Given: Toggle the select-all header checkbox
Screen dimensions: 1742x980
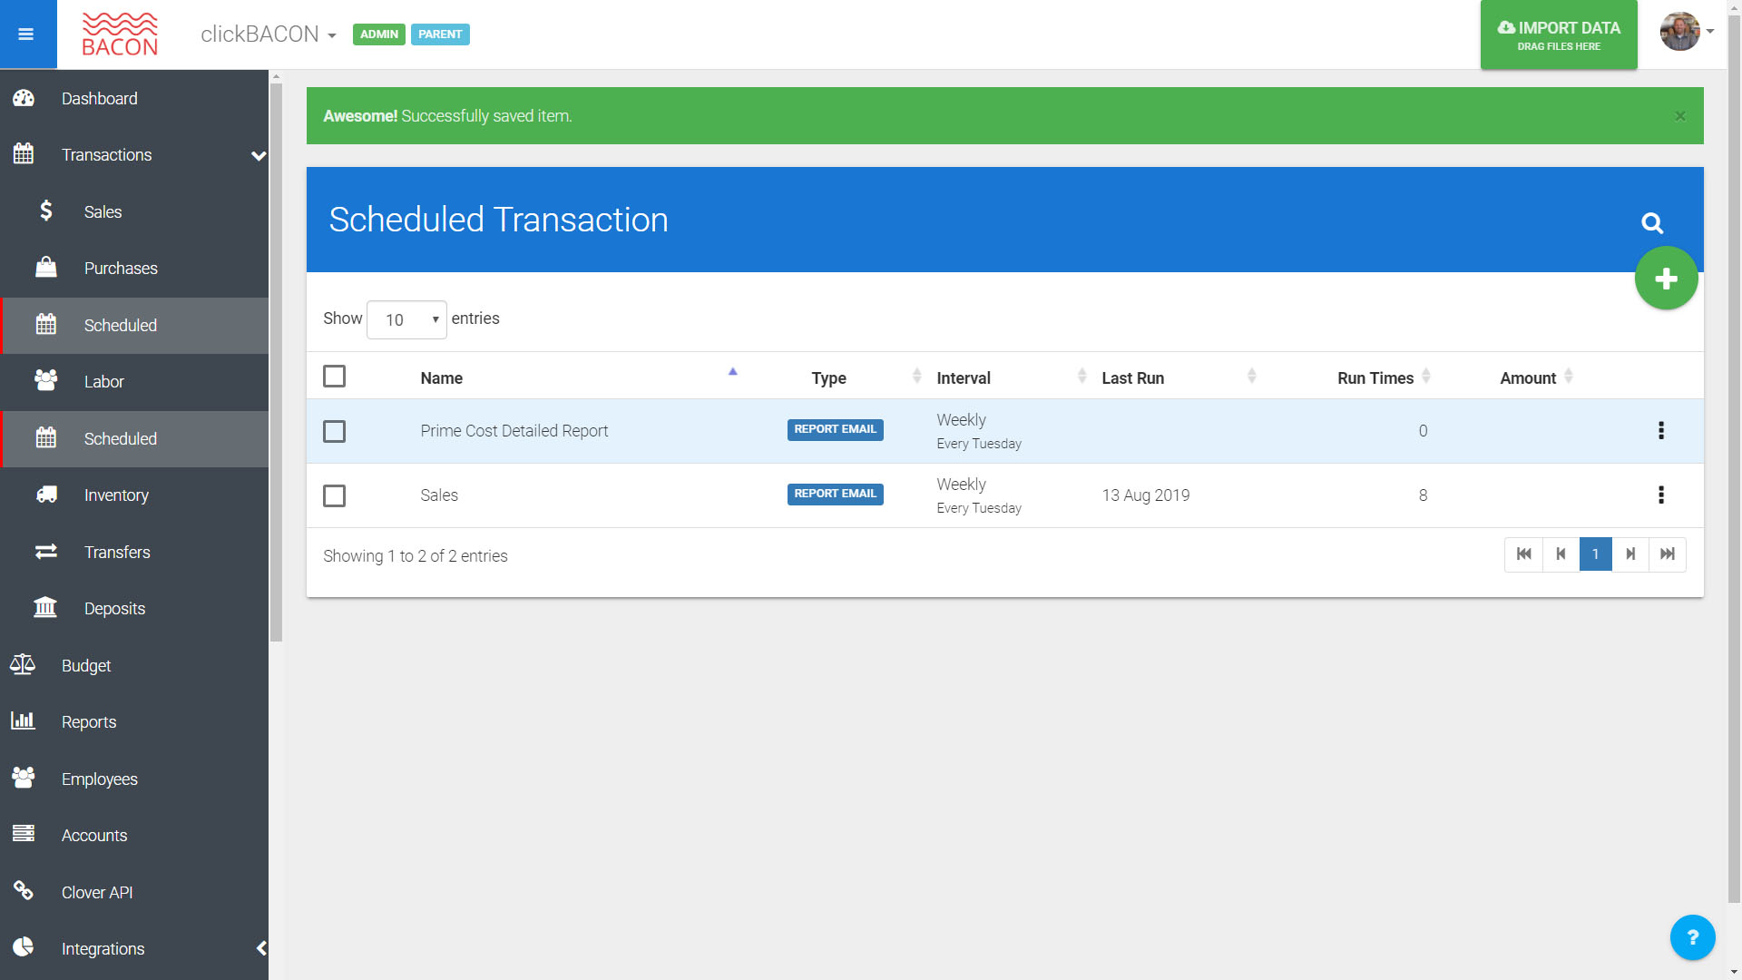Looking at the screenshot, I should [x=334, y=377].
